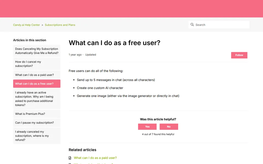Select sidebar item What can I do as a paid user

(37, 75)
